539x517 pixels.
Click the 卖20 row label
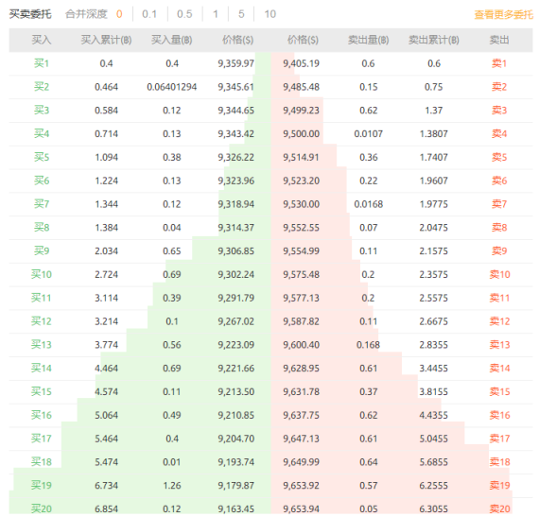tap(499, 508)
